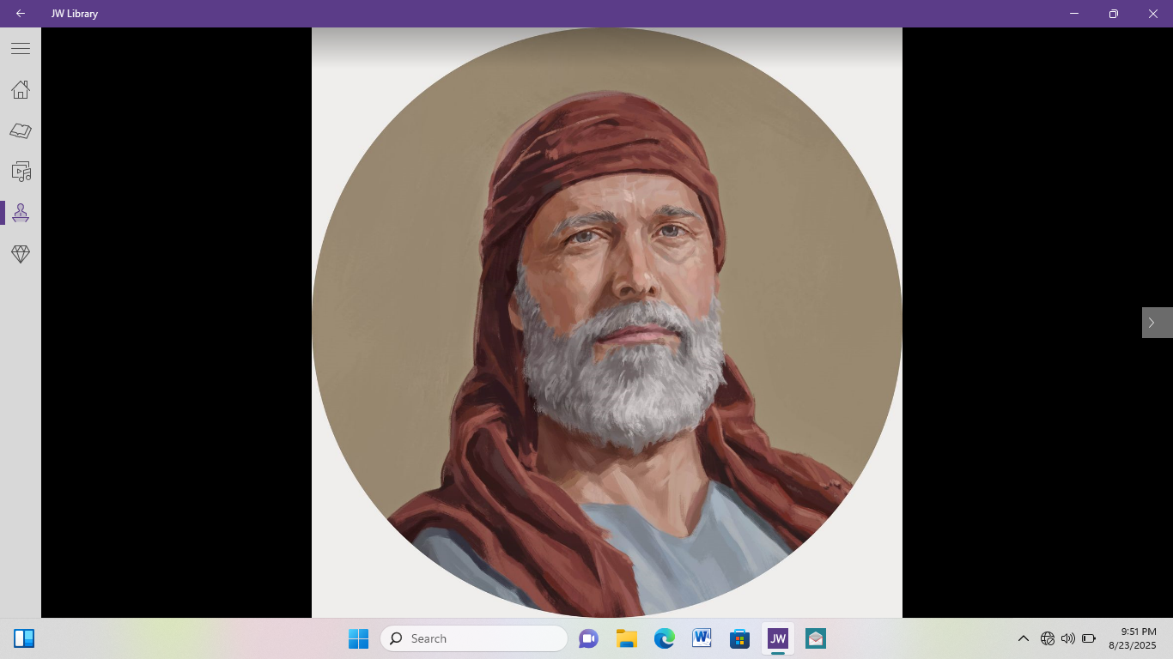This screenshot has height=659, width=1173.
Task: Open the Windows Start menu
Action: (358, 638)
